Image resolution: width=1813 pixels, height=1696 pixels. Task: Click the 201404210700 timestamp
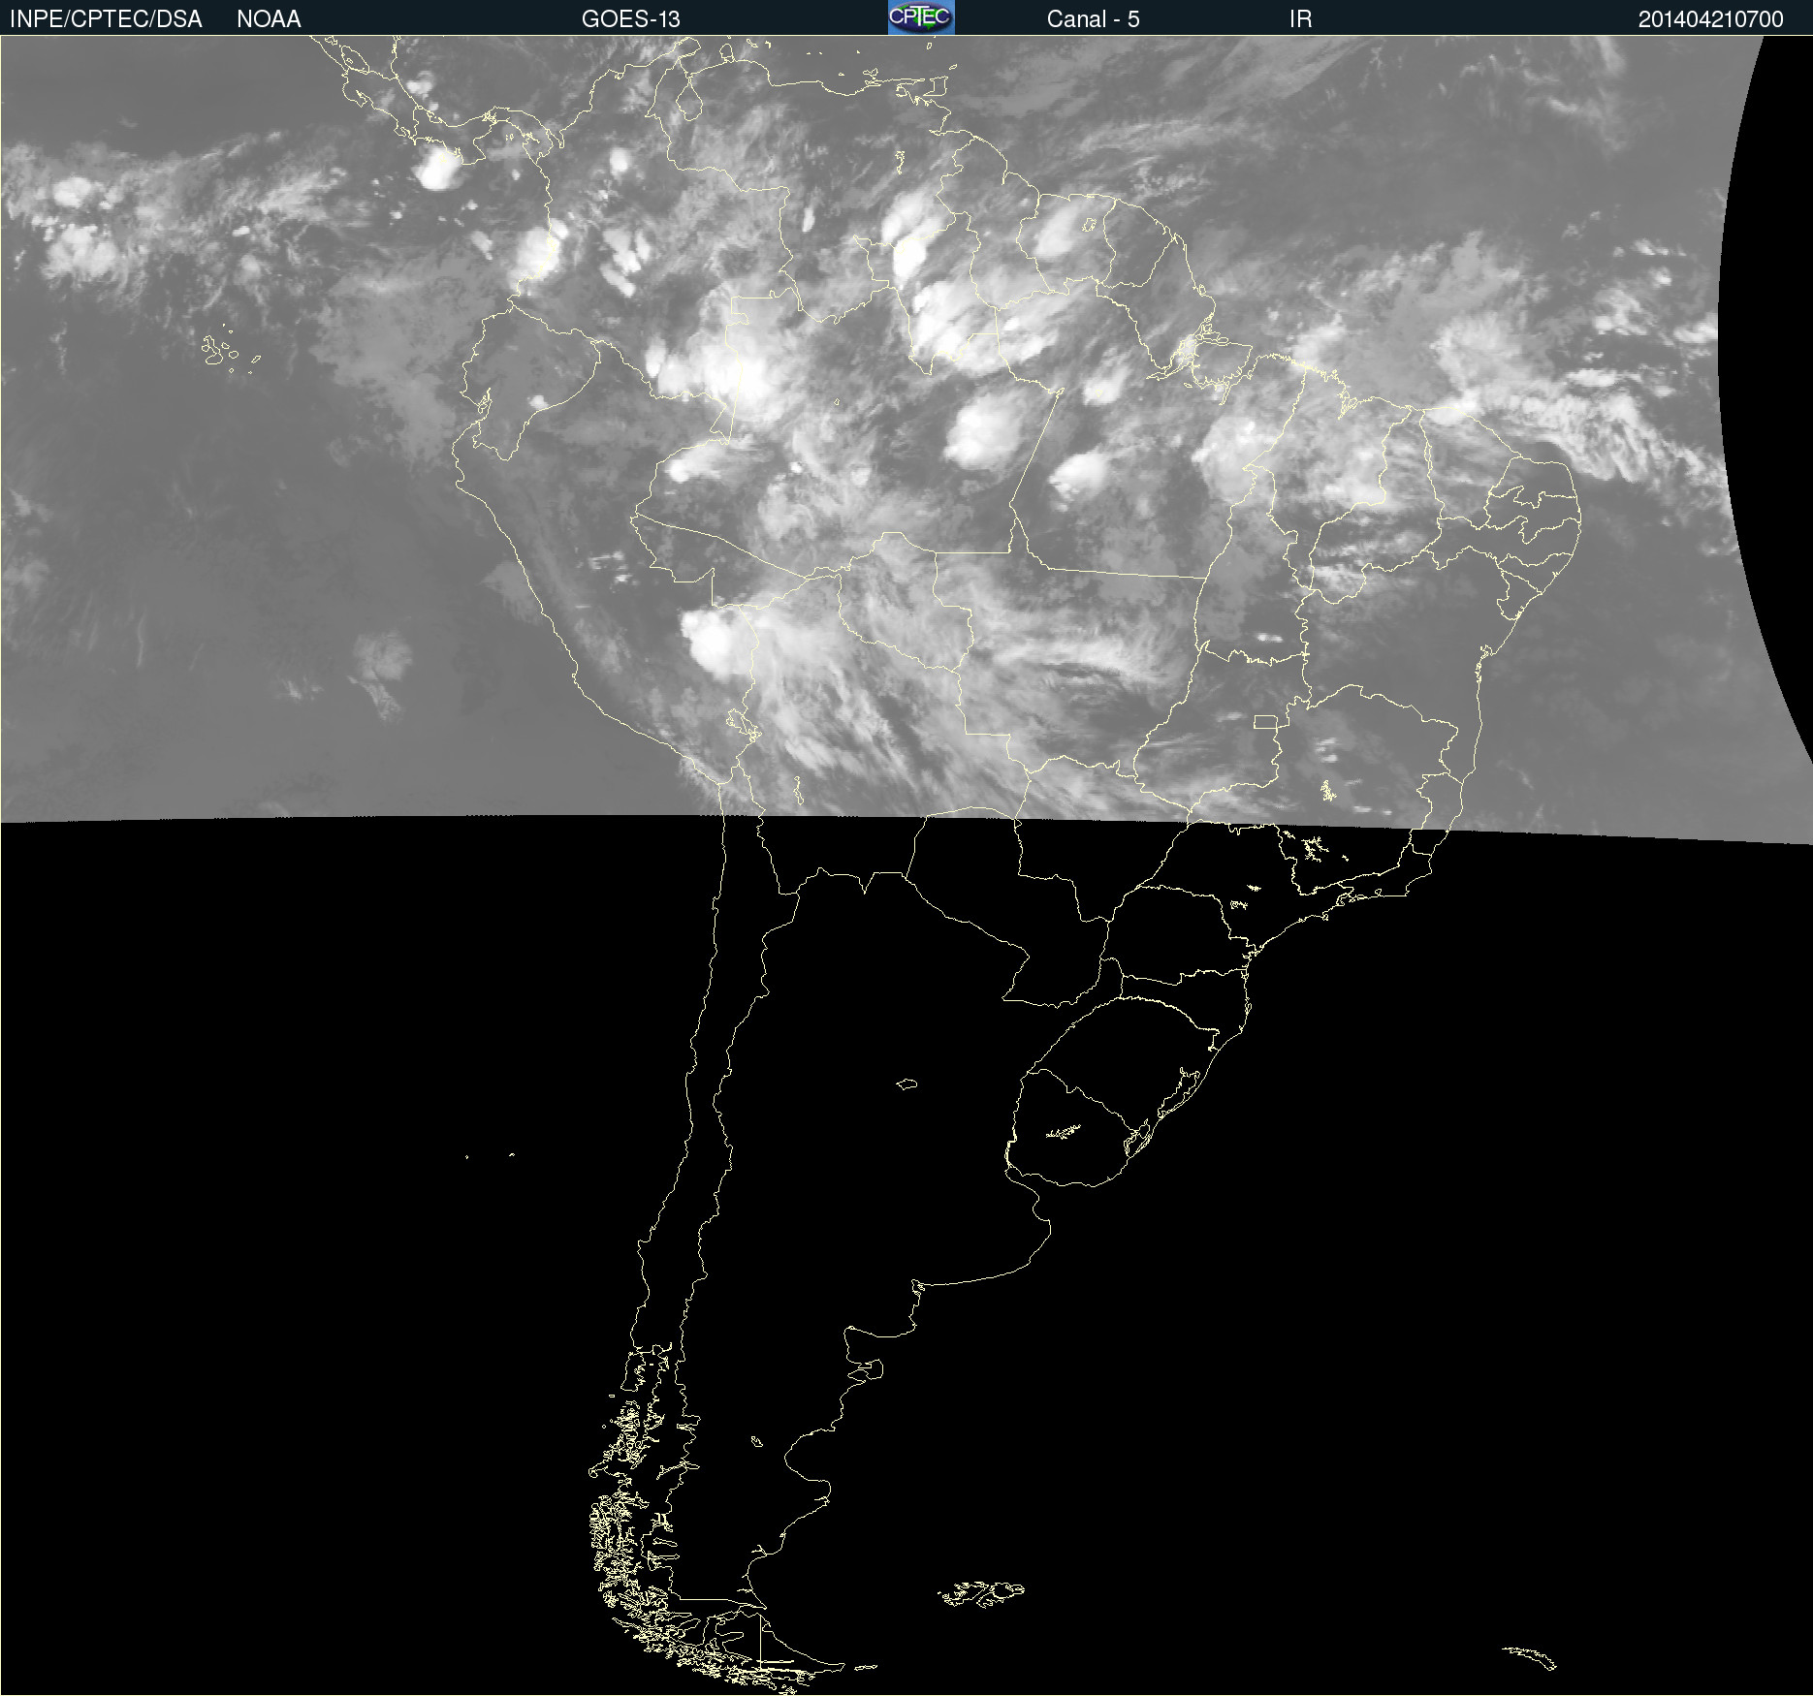[x=1711, y=19]
